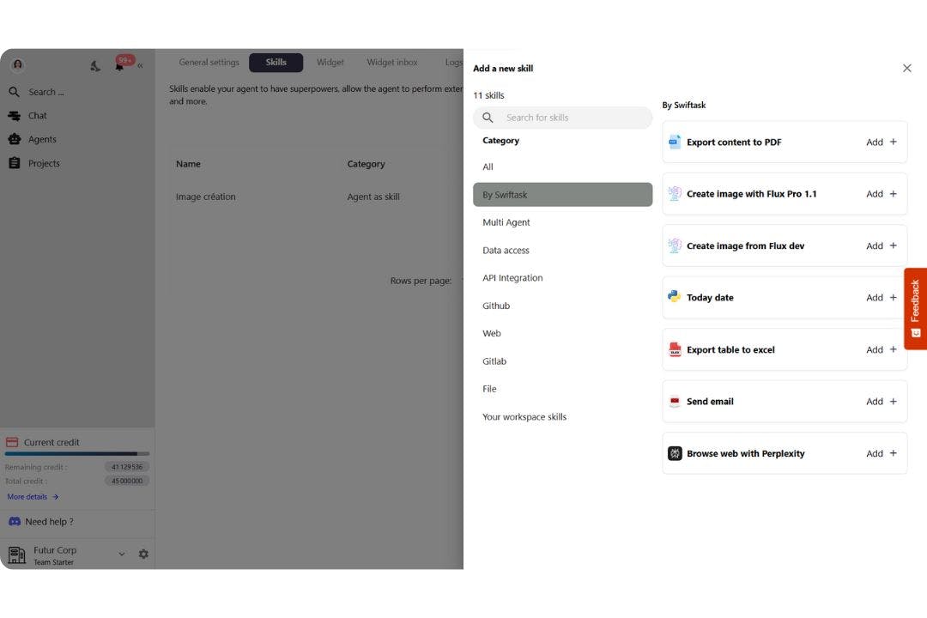Click the Name column header
This screenshot has height=618, width=927.
(x=188, y=164)
